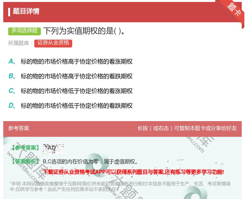
Task: Click the white bar beside 题目详情
Action: (9, 12)
